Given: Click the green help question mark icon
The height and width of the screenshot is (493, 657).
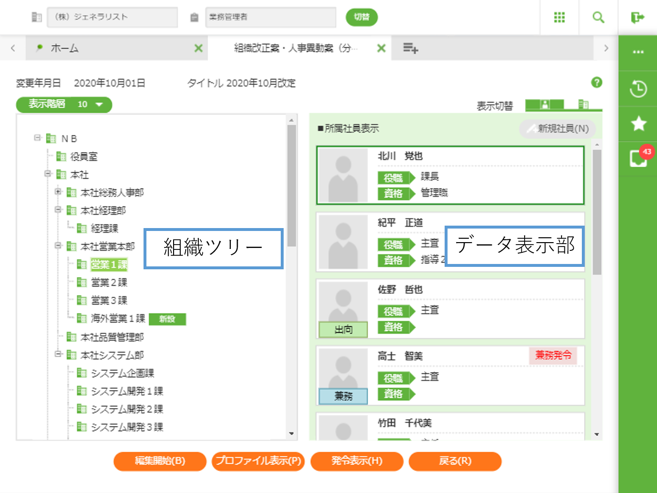Looking at the screenshot, I should pos(596,82).
